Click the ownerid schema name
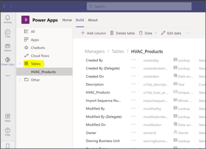This screenshot has height=149, width=206. (149, 133)
